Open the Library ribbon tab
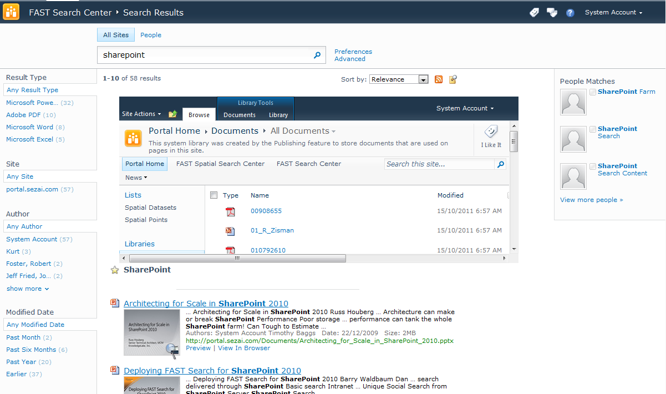 (x=278, y=115)
